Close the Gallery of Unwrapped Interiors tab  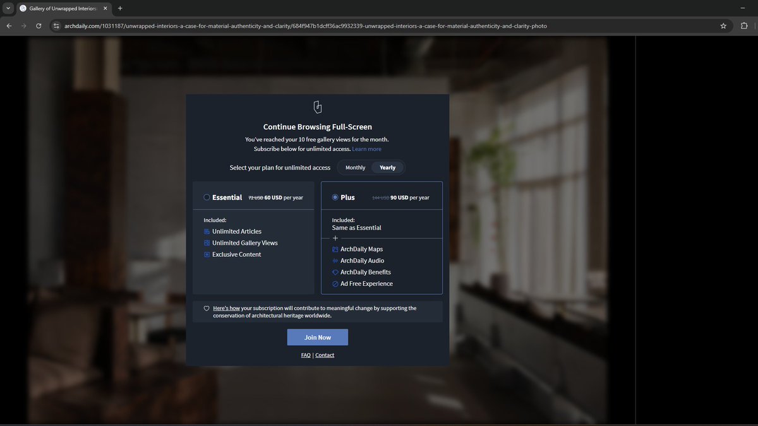105,8
